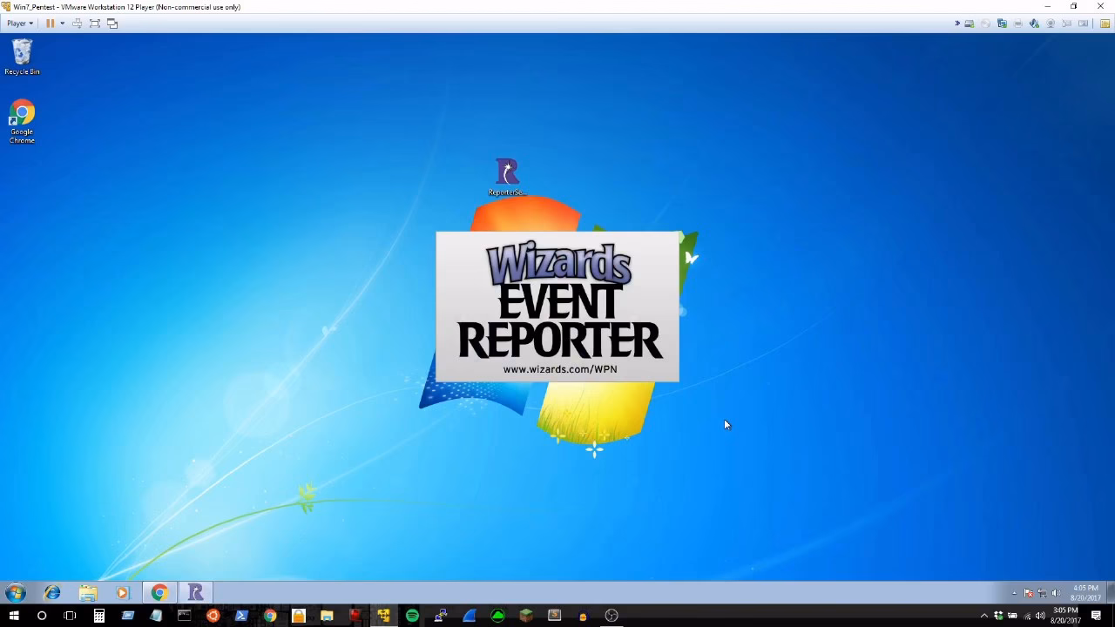Click the VMware printer device icon
Image resolution: width=1115 pixels, height=627 pixels.
[1018, 24]
